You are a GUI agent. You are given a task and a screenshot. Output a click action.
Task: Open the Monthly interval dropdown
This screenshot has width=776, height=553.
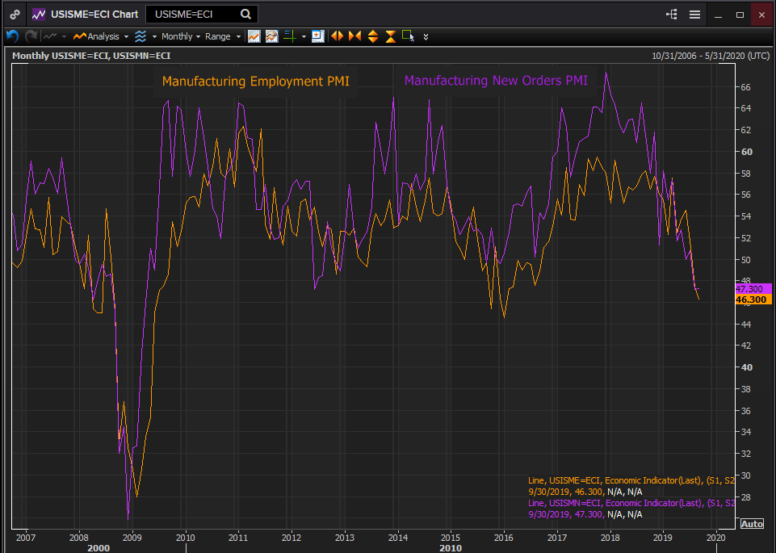click(x=181, y=36)
